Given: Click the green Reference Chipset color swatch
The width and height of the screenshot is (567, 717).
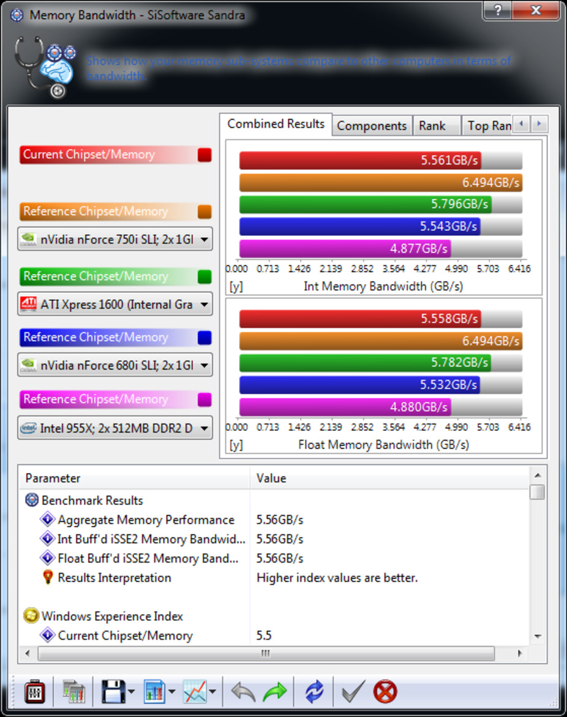Looking at the screenshot, I should pyautogui.click(x=205, y=276).
